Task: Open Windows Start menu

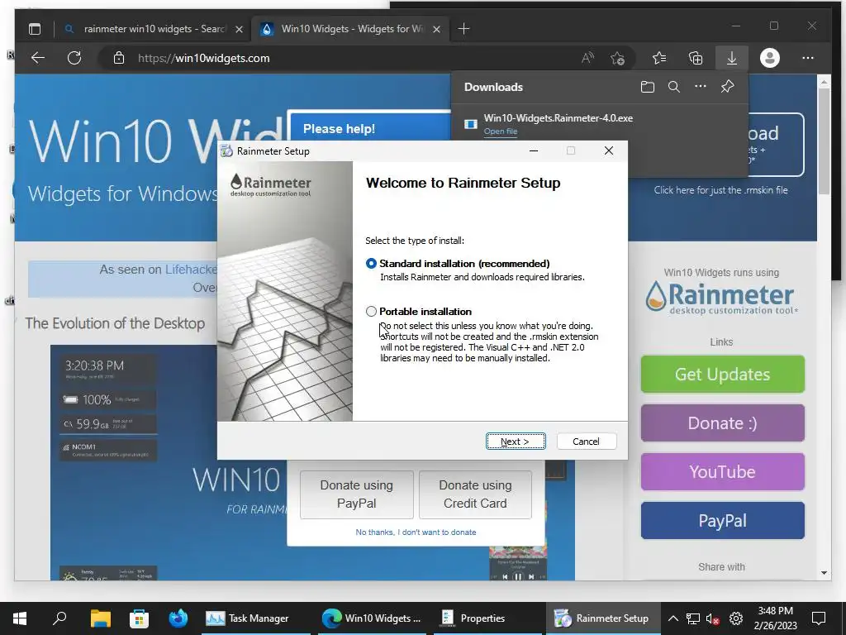Action: (20, 618)
